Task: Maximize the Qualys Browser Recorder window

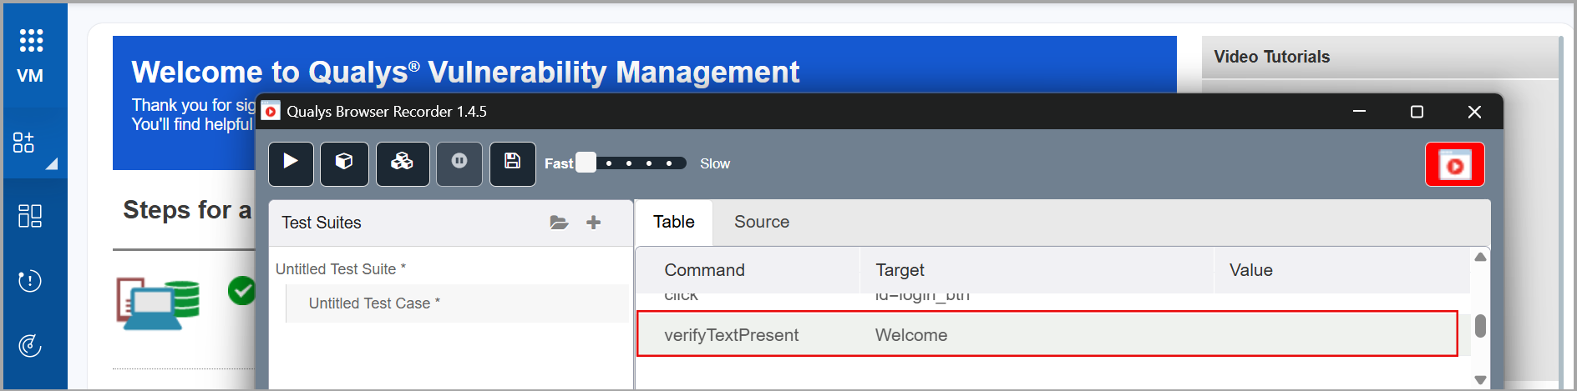Action: [1417, 111]
